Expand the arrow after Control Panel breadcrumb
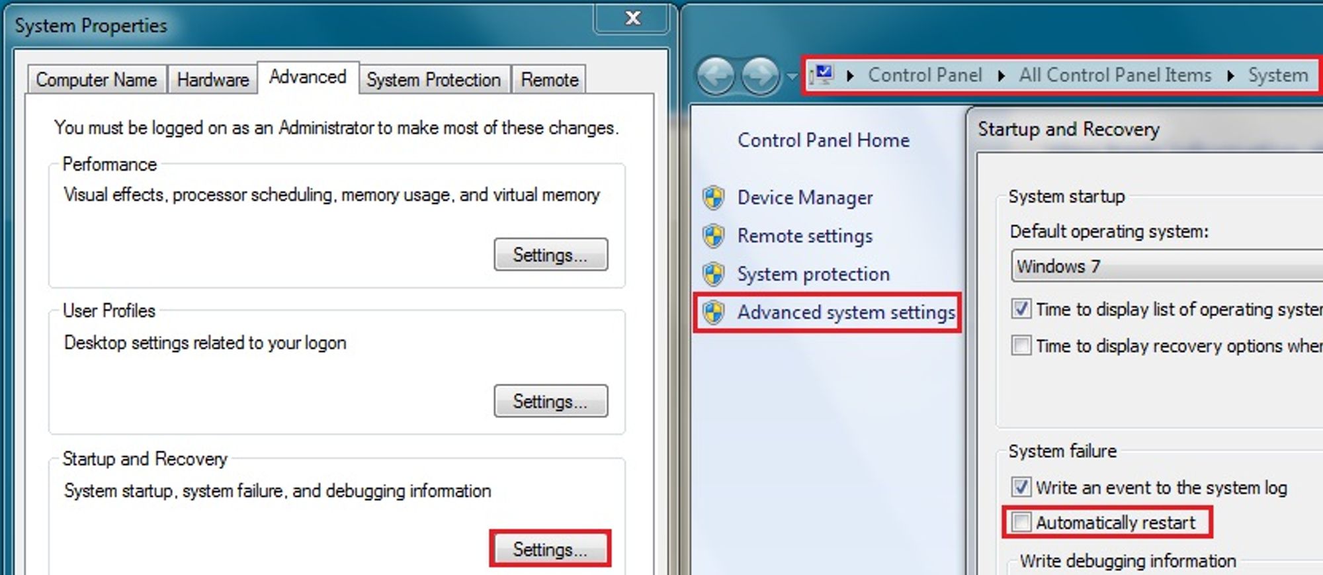Screen dimensions: 1323x575 (1002, 75)
